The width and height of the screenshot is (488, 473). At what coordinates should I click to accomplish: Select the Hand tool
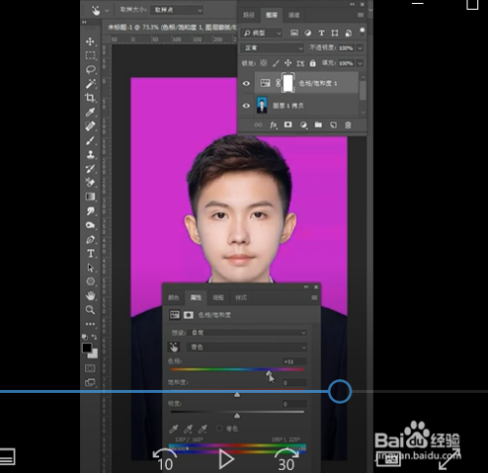click(x=91, y=295)
